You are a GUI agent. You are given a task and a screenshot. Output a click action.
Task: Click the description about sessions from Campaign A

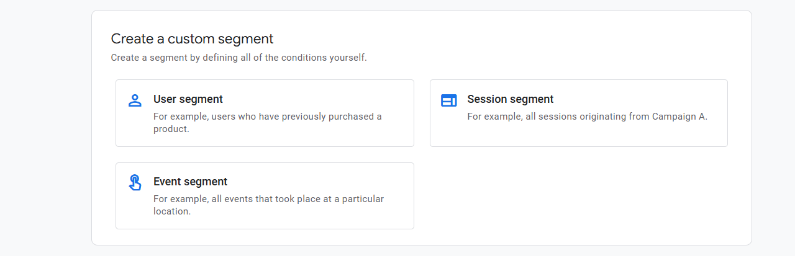587,117
